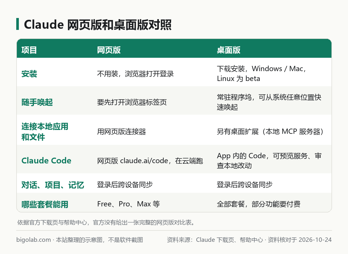The image size is (348, 254).
Task: Click cell '用网页版连接器'
Action: pyautogui.click(x=122, y=132)
